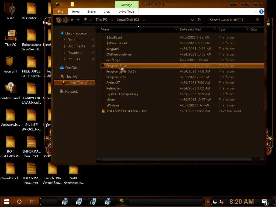The image size is (276, 207).
Task: Open This PC desktop icon
Action: point(11,38)
